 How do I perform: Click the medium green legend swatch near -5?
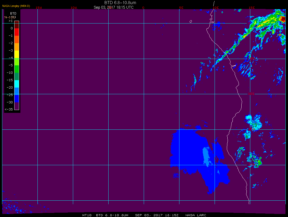17,69
